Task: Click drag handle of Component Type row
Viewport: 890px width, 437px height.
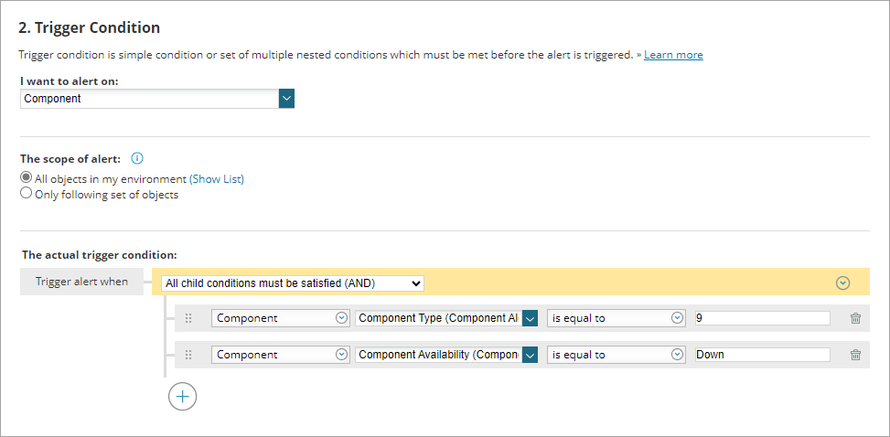Action: coord(188,318)
